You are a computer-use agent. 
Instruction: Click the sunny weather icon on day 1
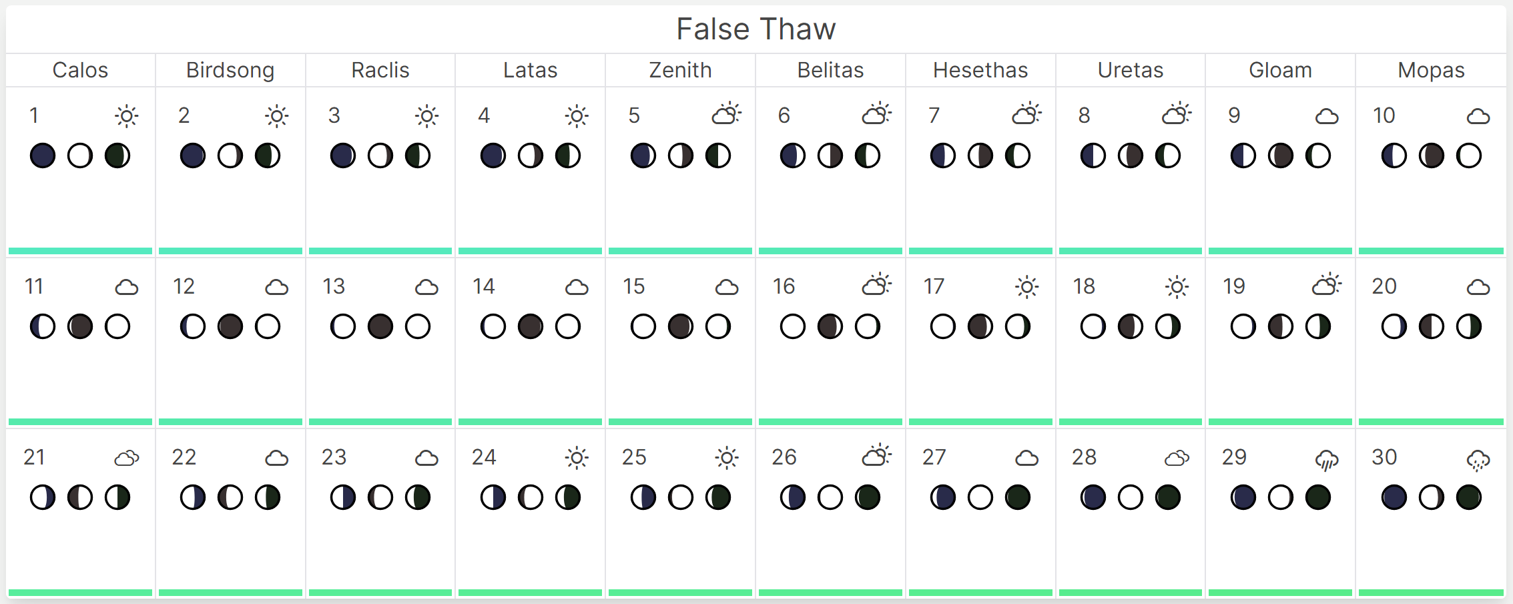coord(126,116)
